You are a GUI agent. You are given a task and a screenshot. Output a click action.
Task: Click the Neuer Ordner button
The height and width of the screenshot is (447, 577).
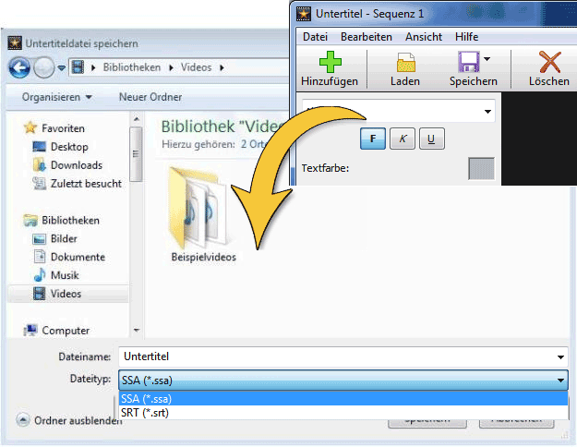click(150, 97)
